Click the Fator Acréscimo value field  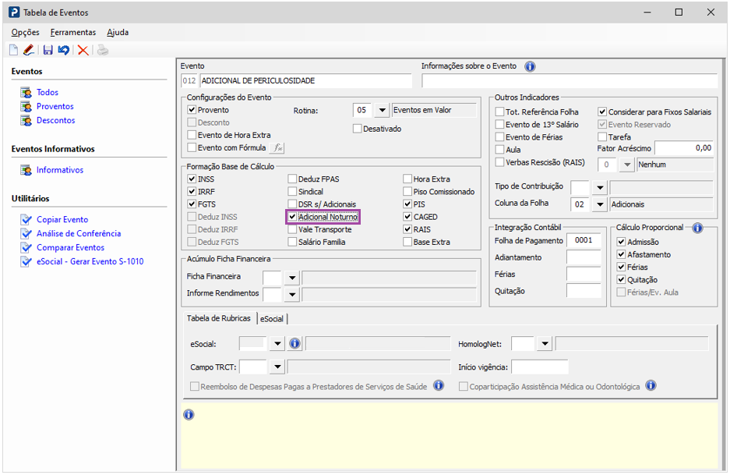[x=684, y=147]
